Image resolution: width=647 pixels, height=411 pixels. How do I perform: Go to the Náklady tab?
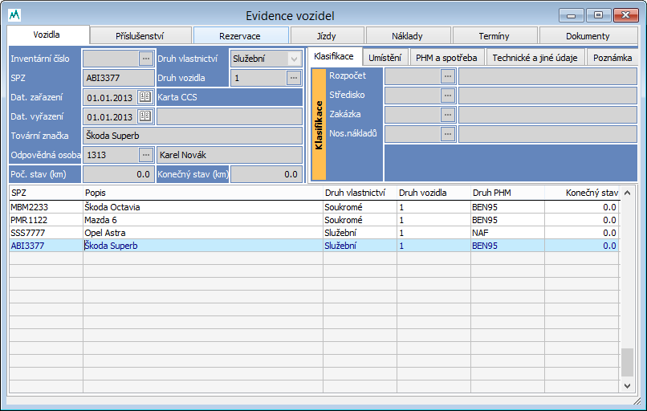coord(407,36)
